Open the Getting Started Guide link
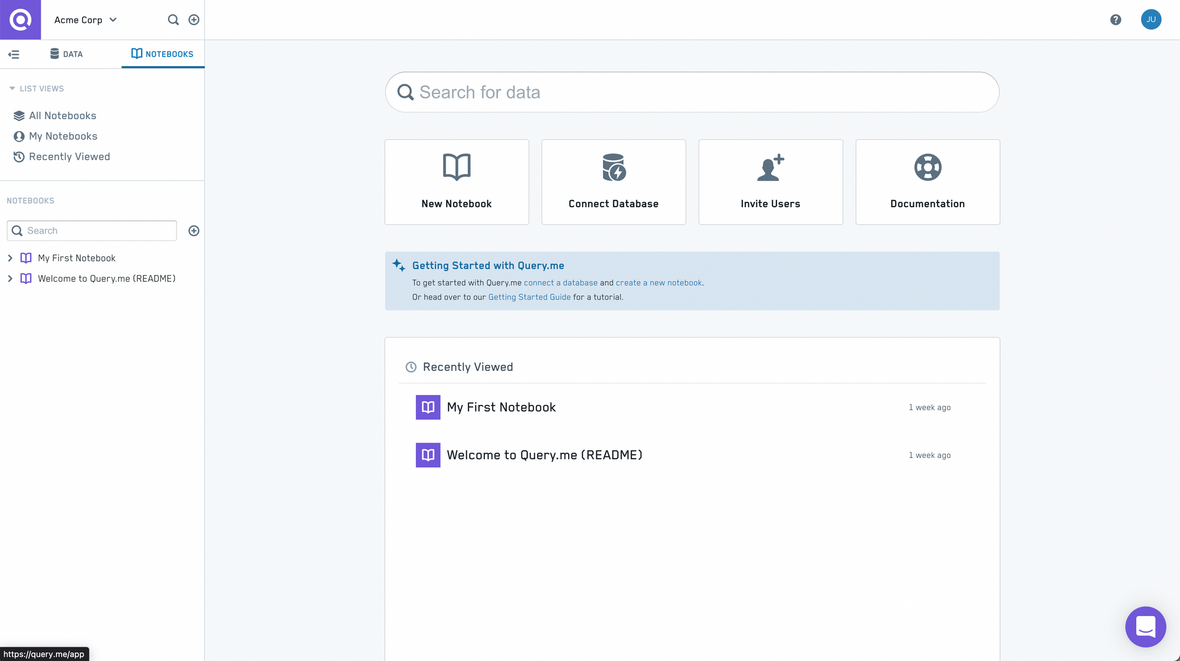Image resolution: width=1180 pixels, height=661 pixels. pyautogui.click(x=529, y=297)
